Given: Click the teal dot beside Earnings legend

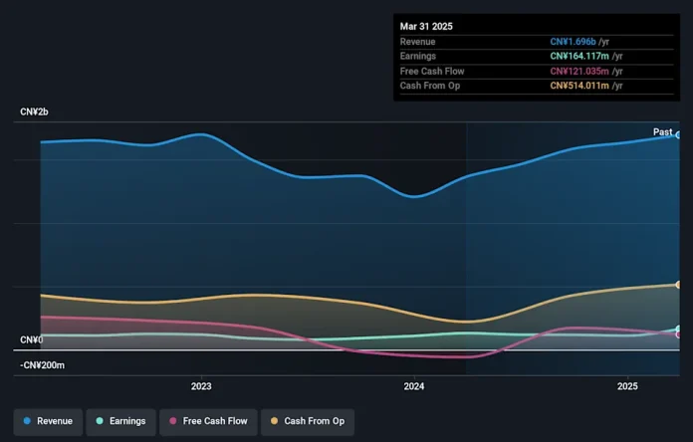Looking at the screenshot, I should coord(100,421).
